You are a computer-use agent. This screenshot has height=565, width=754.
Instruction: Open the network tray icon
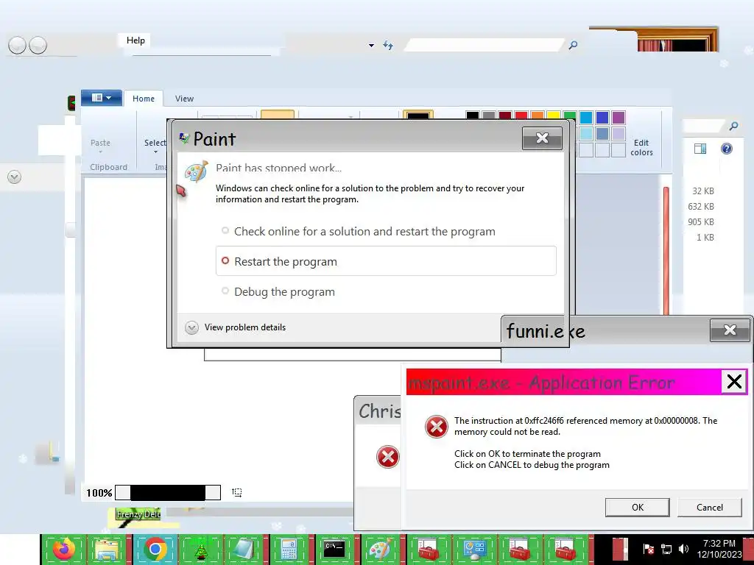[666, 549]
